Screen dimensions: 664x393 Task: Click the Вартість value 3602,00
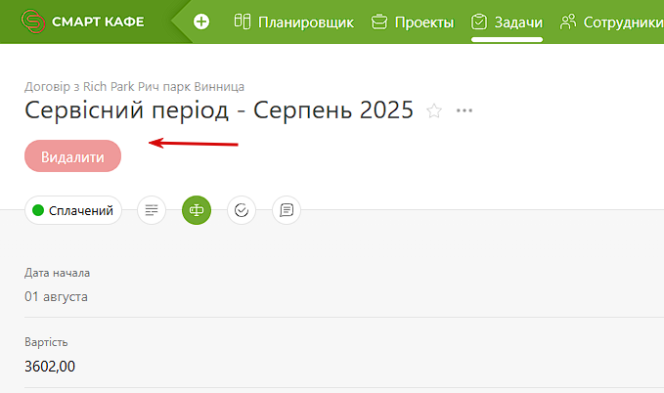pos(50,366)
